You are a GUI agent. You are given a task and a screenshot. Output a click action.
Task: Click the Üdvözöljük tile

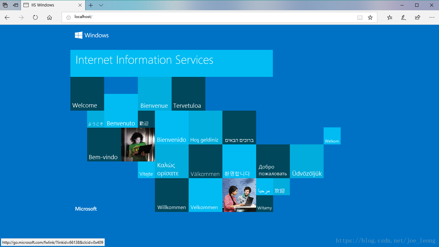click(307, 161)
